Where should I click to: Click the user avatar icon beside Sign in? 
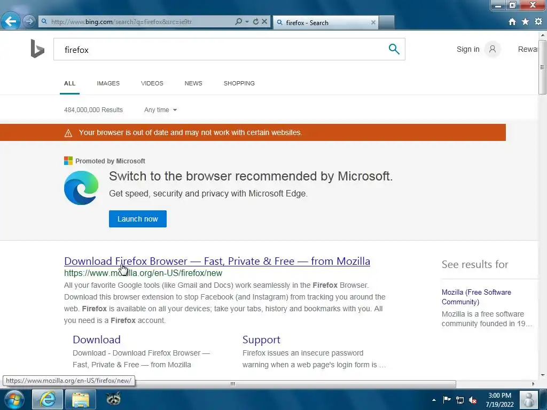492,49
